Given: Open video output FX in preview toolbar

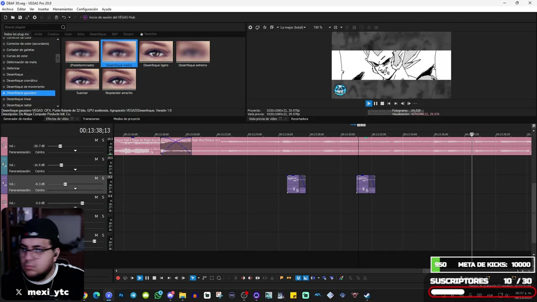Looking at the screenshot, I should click(x=265, y=27).
